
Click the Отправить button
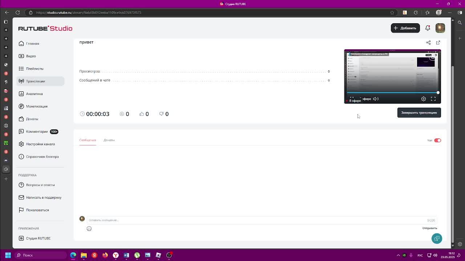pyautogui.click(x=429, y=228)
